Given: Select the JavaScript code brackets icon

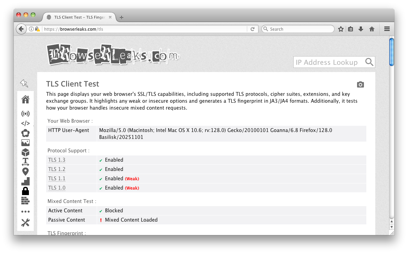Looking at the screenshot, I should [x=25, y=123].
